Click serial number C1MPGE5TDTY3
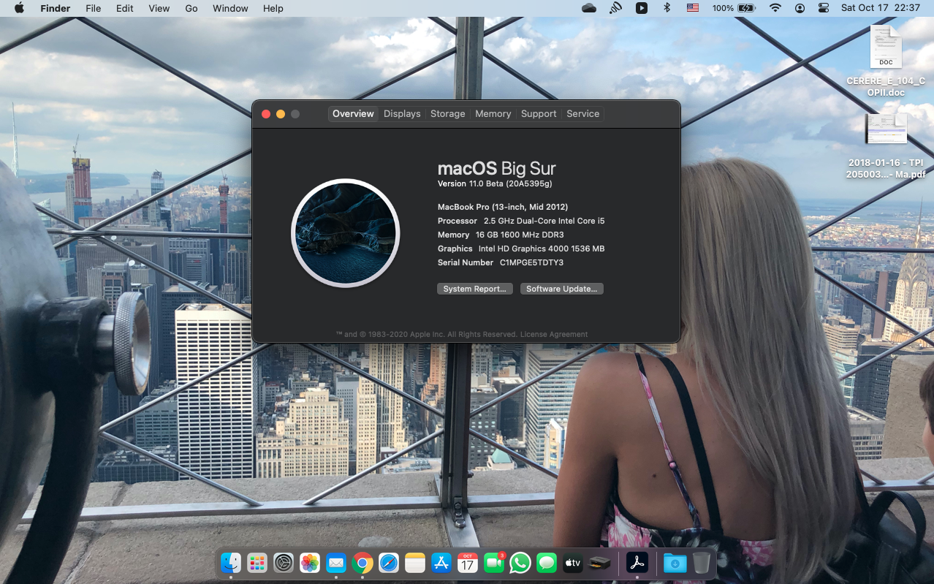934x584 pixels. click(x=531, y=262)
